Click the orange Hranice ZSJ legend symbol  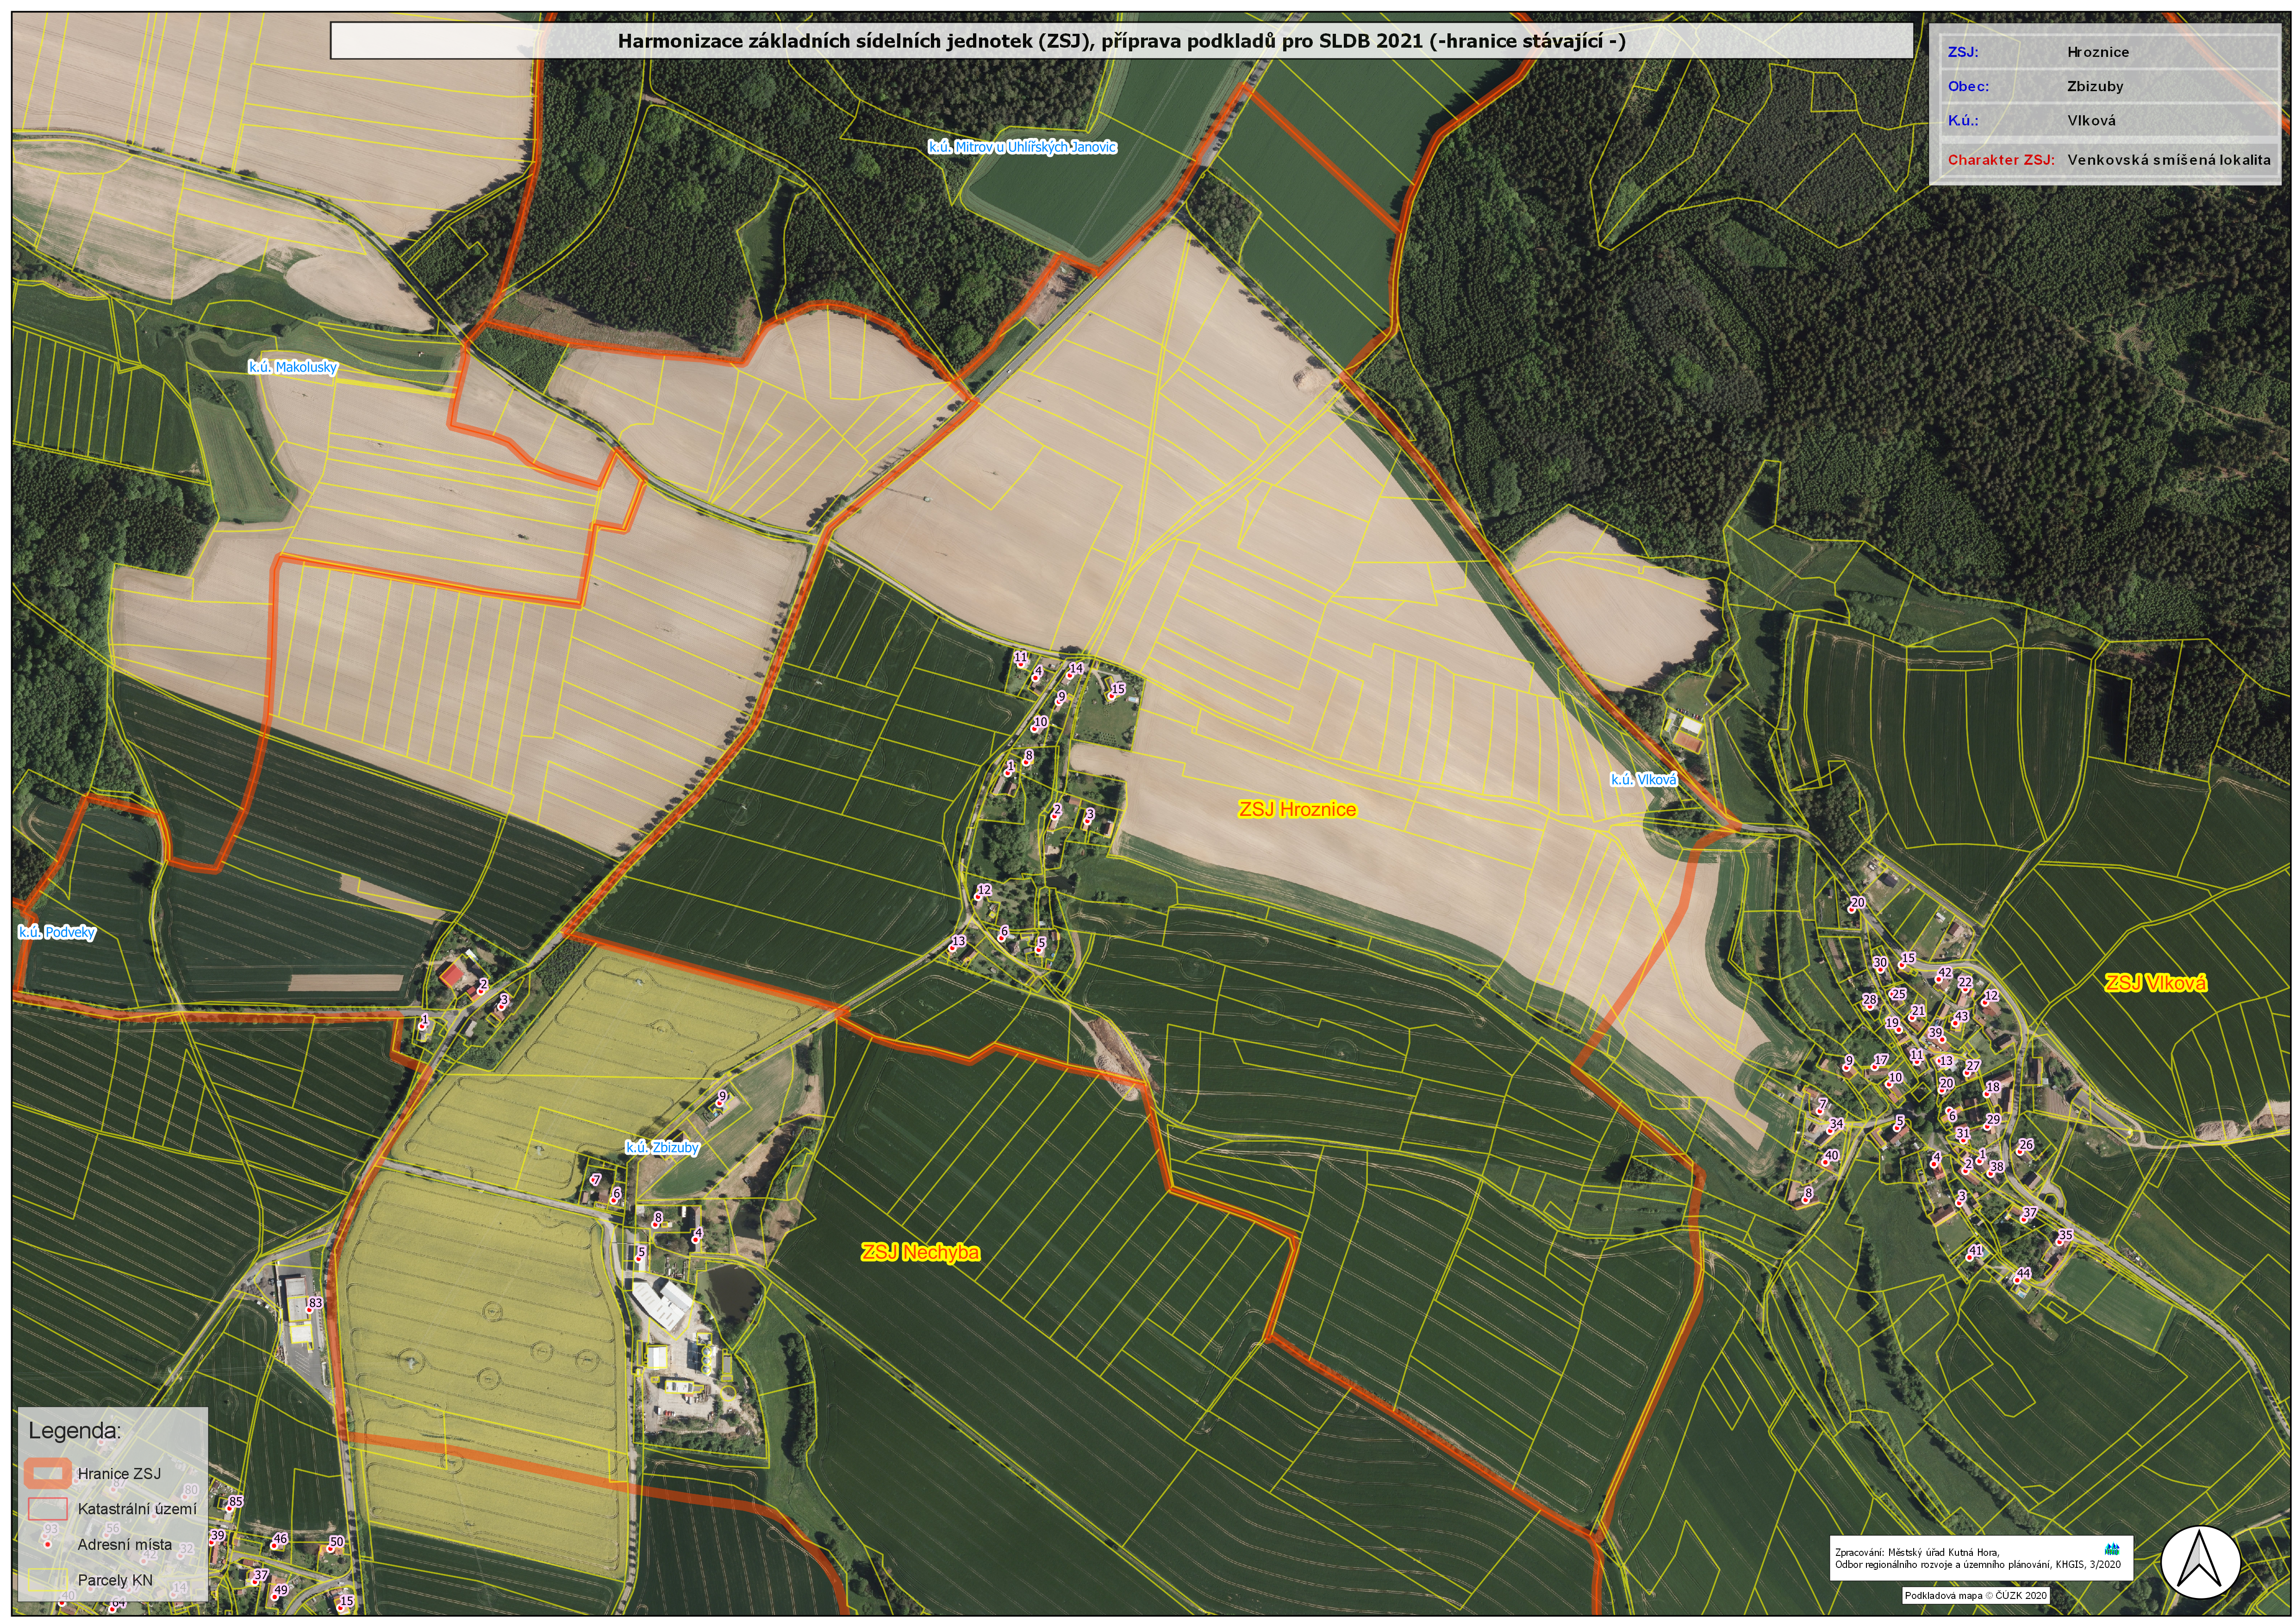(x=48, y=1473)
